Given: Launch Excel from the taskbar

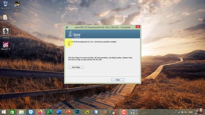Looking at the screenshot, I should [50, 112].
